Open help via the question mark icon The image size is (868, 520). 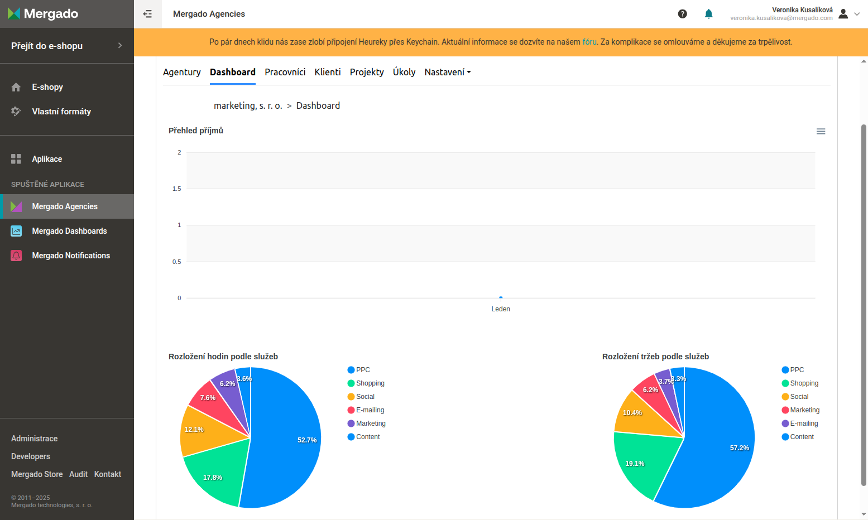(x=682, y=14)
